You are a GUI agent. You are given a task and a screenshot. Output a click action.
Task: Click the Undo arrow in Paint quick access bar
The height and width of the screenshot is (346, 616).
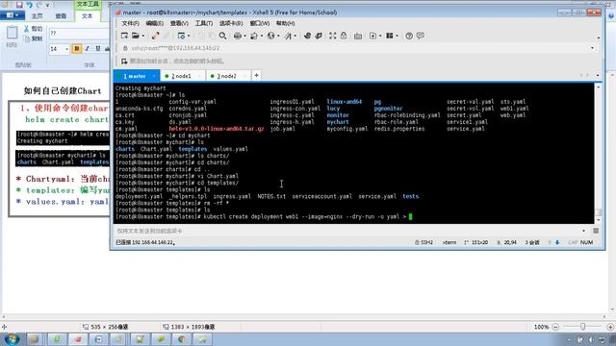click(x=29, y=5)
